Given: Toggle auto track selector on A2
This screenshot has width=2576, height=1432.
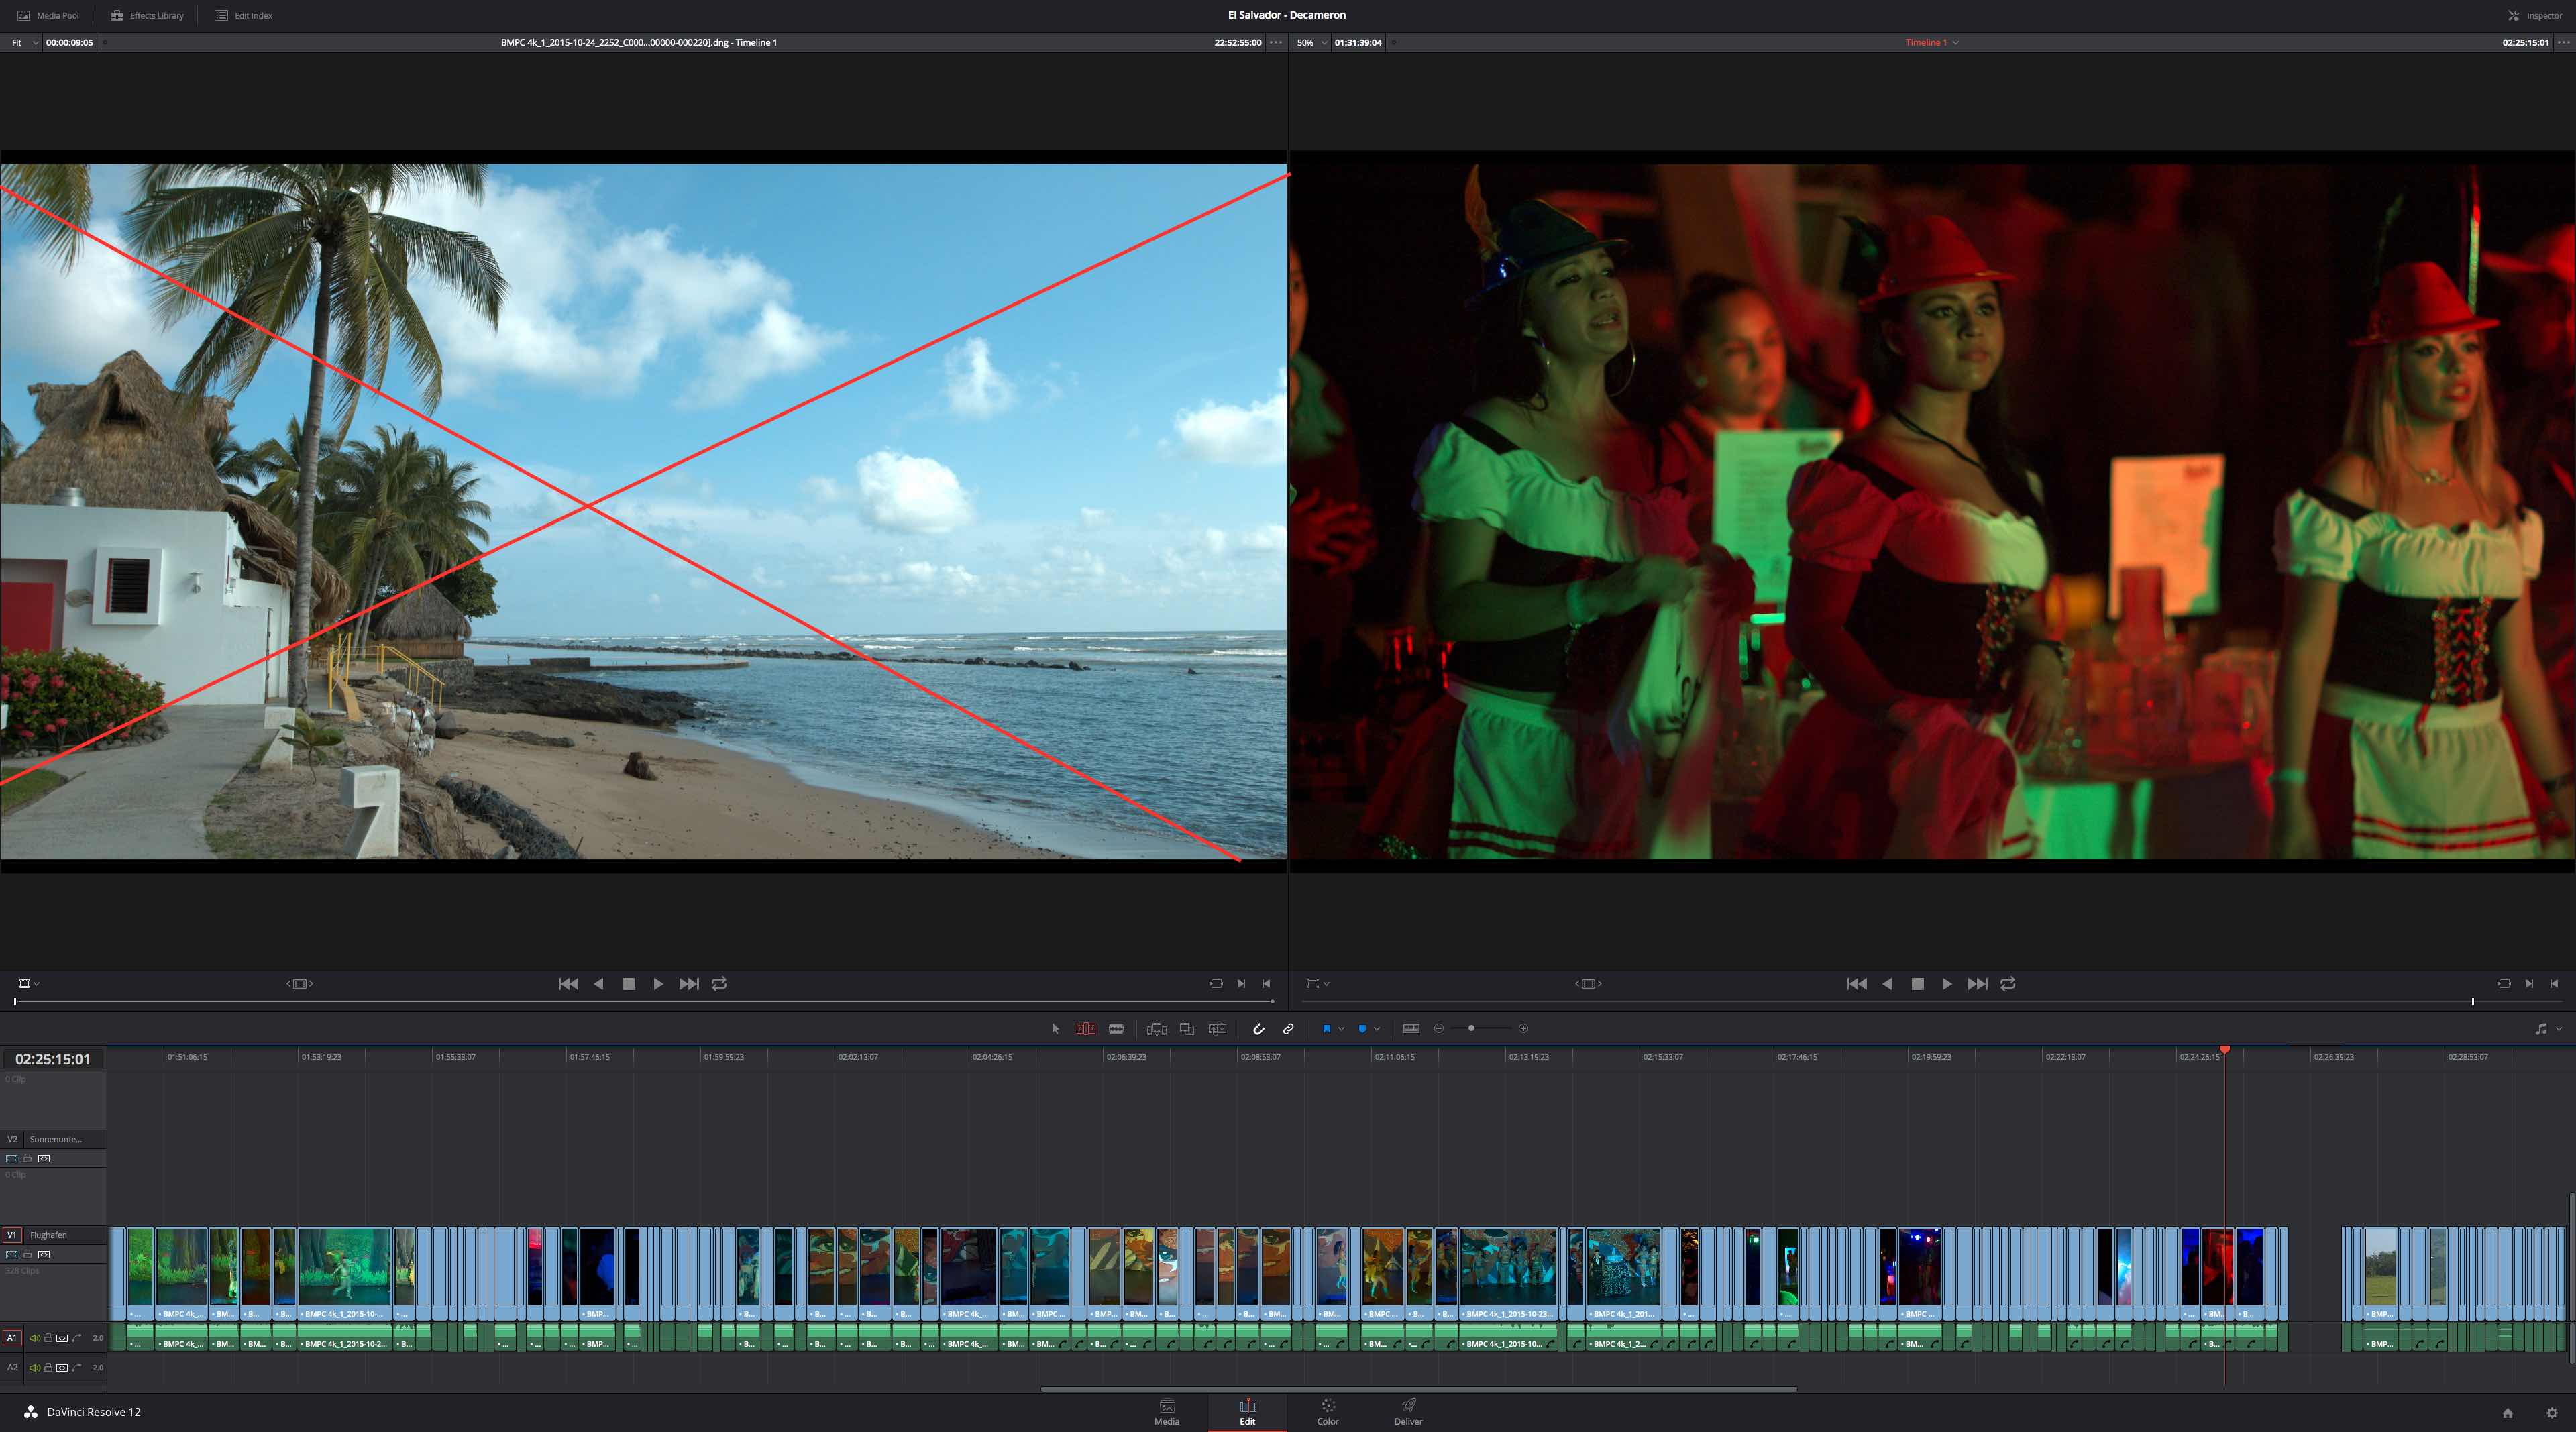Looking at the screenshot, I should pyautogui.click(x=62, y=1367).
